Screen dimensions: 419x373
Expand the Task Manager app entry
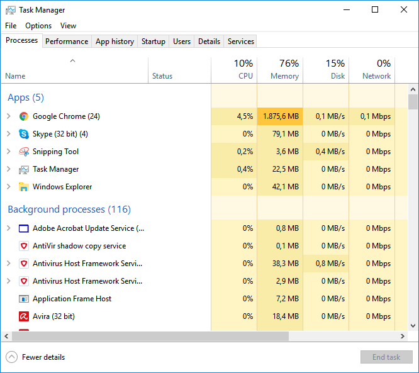coord(9,169)
